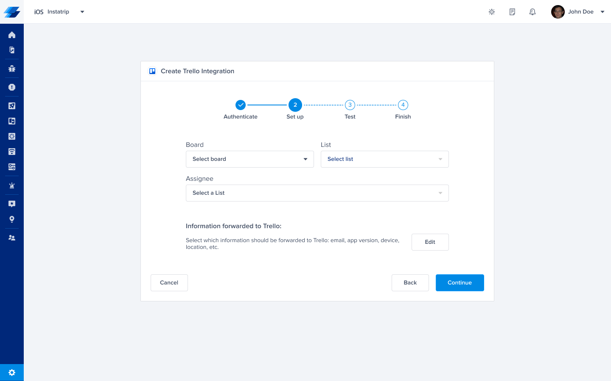Click the John Doe profile avatar
Screen dimensions: 611x381
pos(558,12)
